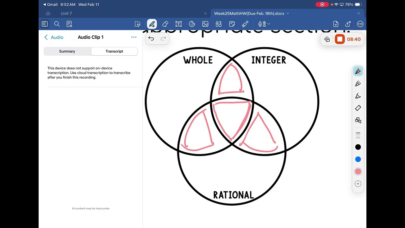Click the microphone recording icon

tap(261, 24)
